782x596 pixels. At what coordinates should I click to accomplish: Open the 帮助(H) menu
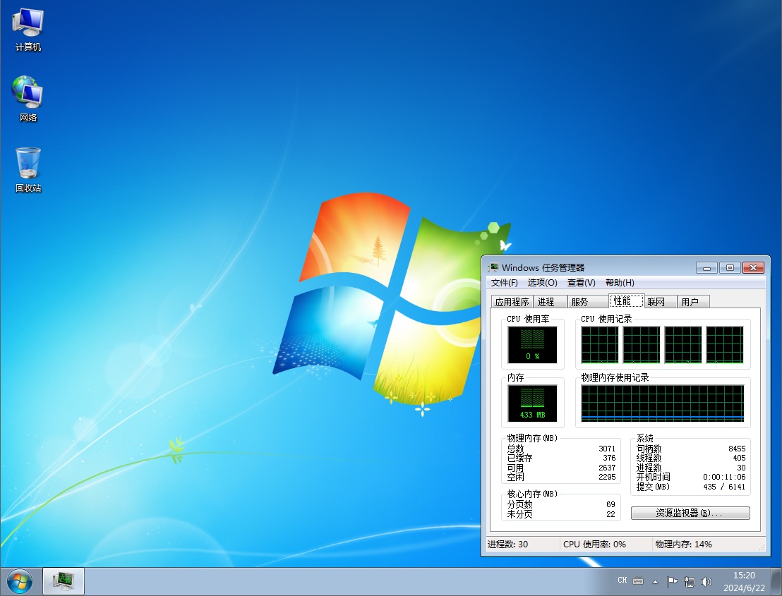point(620,283)
